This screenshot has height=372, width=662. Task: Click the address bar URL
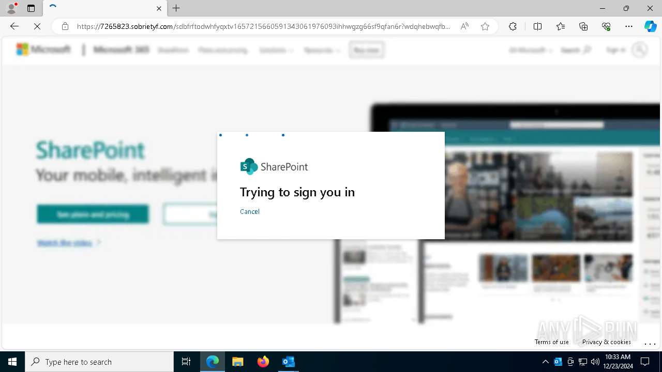coord(263,26)
